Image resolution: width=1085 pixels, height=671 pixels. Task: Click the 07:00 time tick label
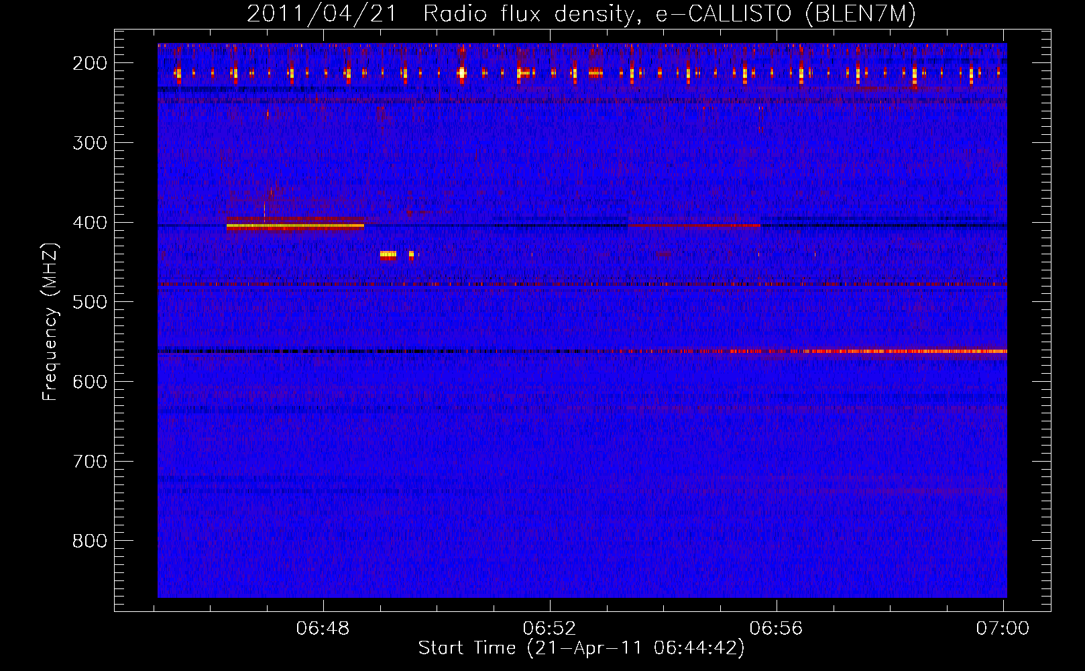point(1003,629)
